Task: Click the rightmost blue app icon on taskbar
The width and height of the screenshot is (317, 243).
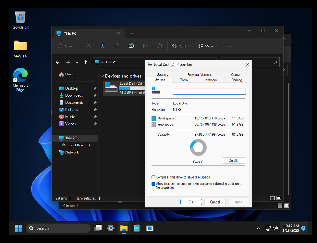Action: pyautogui.click(x=150, y=228)
